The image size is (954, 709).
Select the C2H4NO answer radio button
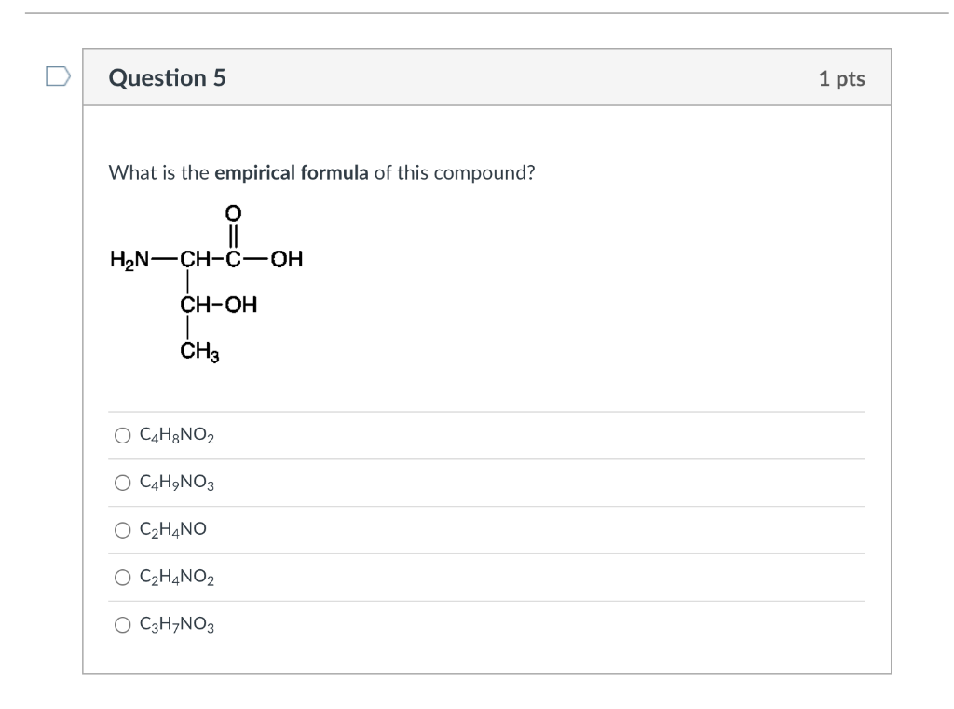[121, 529]
